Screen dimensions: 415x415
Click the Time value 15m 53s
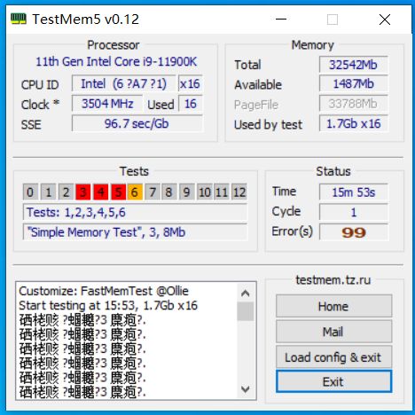point(353,192)
